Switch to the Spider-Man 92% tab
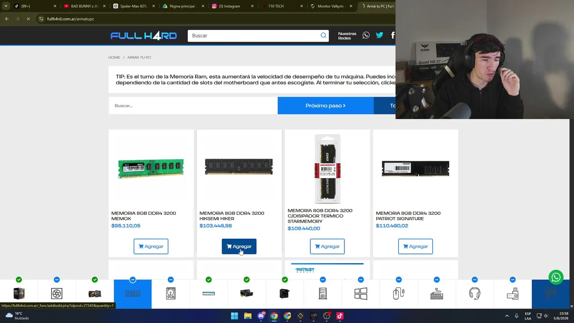574x323 pixels. [x=133, y=6]
